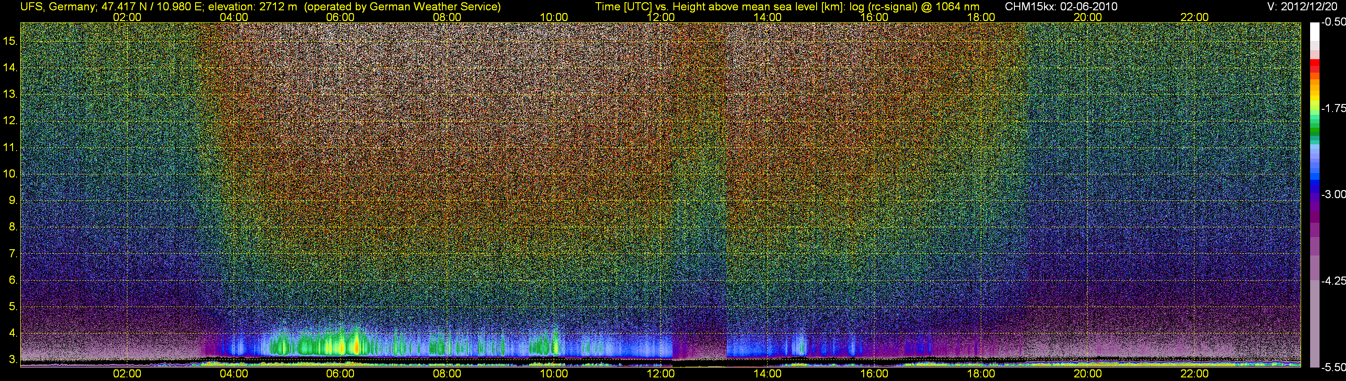1346x381 pixels.
Task: Click the 04:00 label on top time axis
Action: 234,17
